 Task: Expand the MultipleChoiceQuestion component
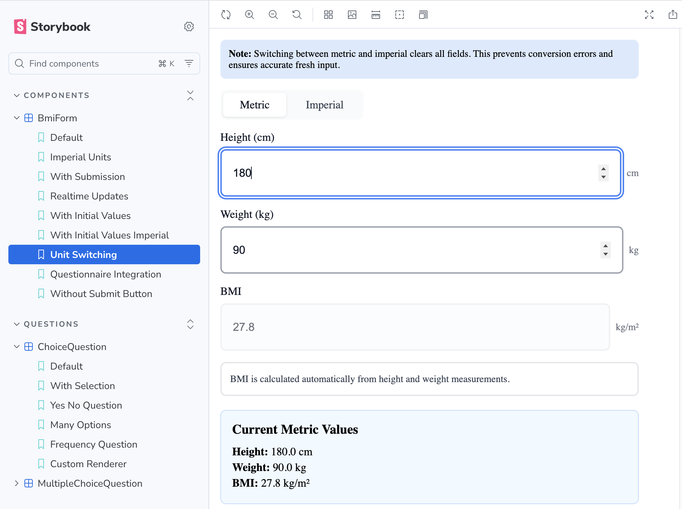tap(16, 483)
